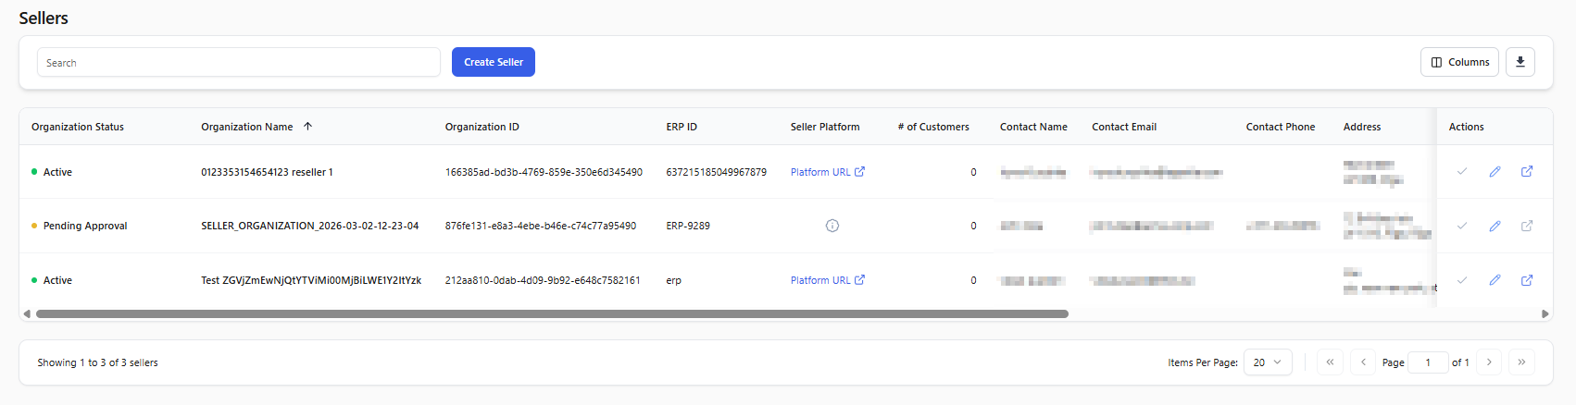The image size is (1576, 405).
Task: Select Active status in reseller 1 row
Action: [x=57, y=172]
